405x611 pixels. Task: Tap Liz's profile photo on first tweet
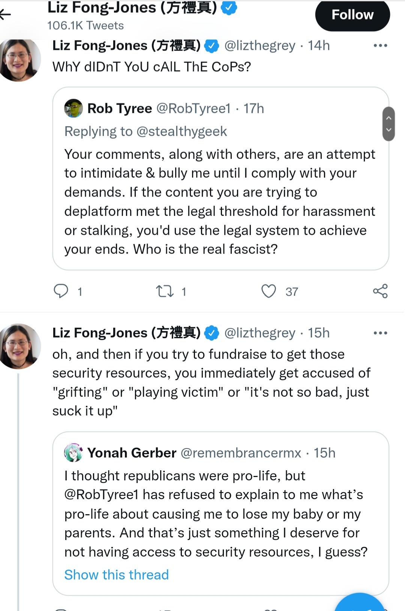(19, 60)
